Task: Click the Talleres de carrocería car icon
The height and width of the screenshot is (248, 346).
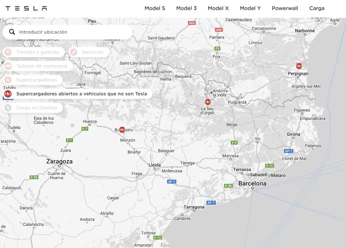Action: click(x=8, y=66)
